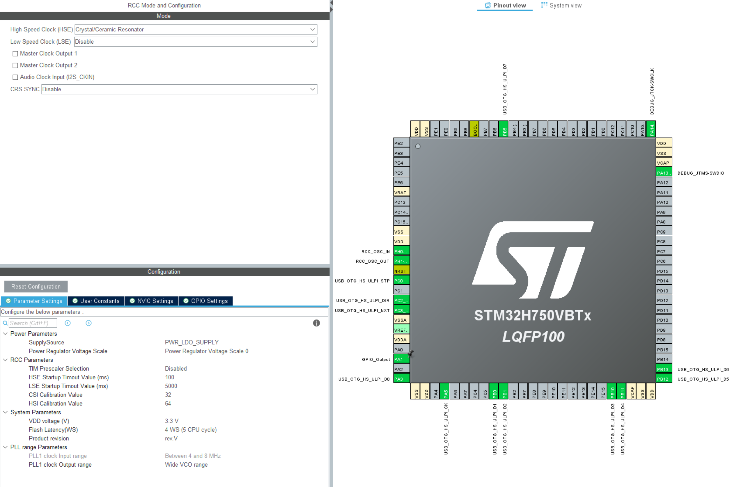Click Power Regulator Voltage Scale 0 value
The width and height of the screenshot is (732, 487).
pos(206,351)
